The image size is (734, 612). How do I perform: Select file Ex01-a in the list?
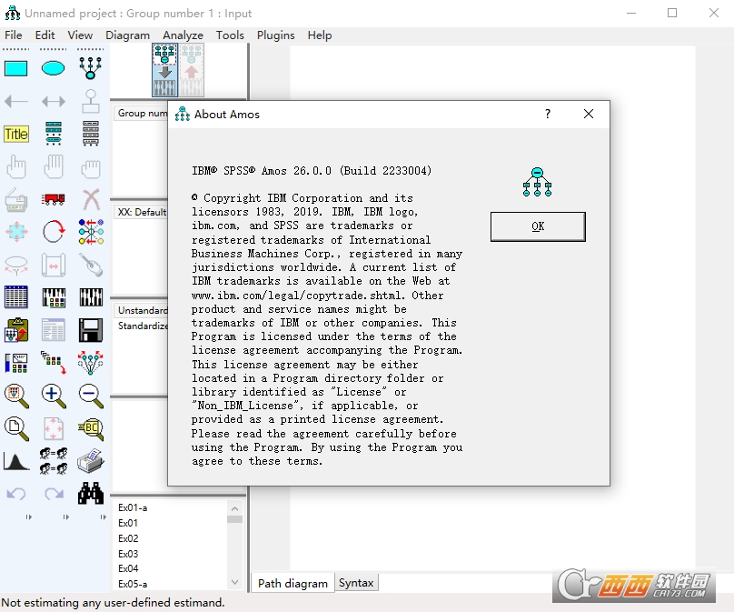[133, 507]
